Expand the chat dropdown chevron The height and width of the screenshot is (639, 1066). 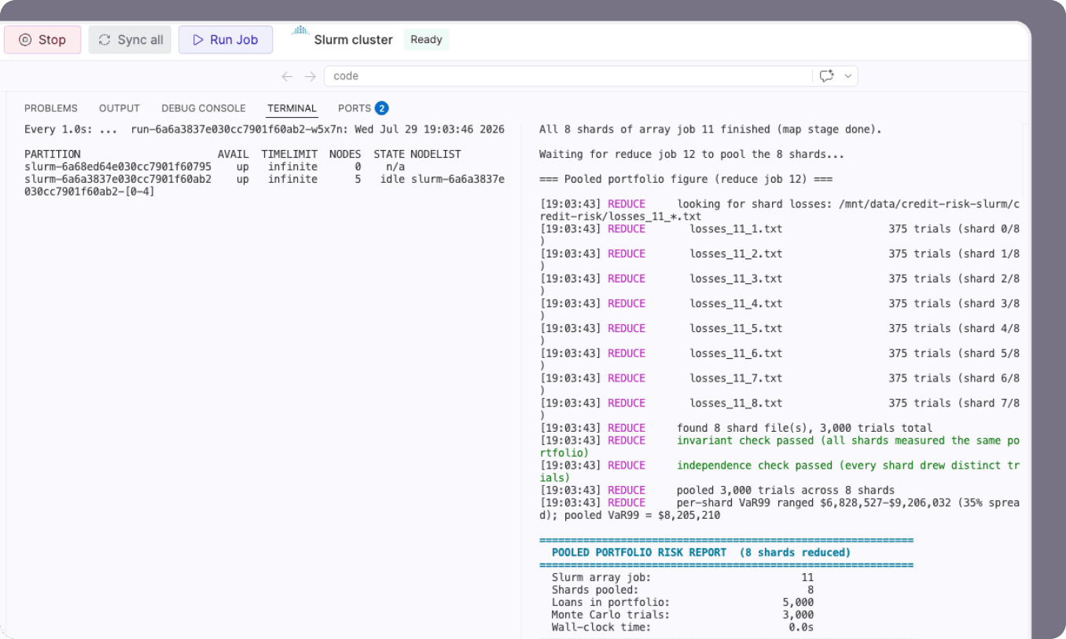pos(847,76)
